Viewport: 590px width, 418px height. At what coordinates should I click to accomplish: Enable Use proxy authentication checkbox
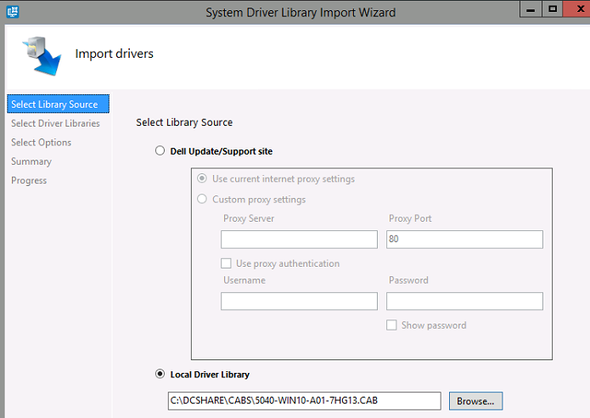[226, 263]
